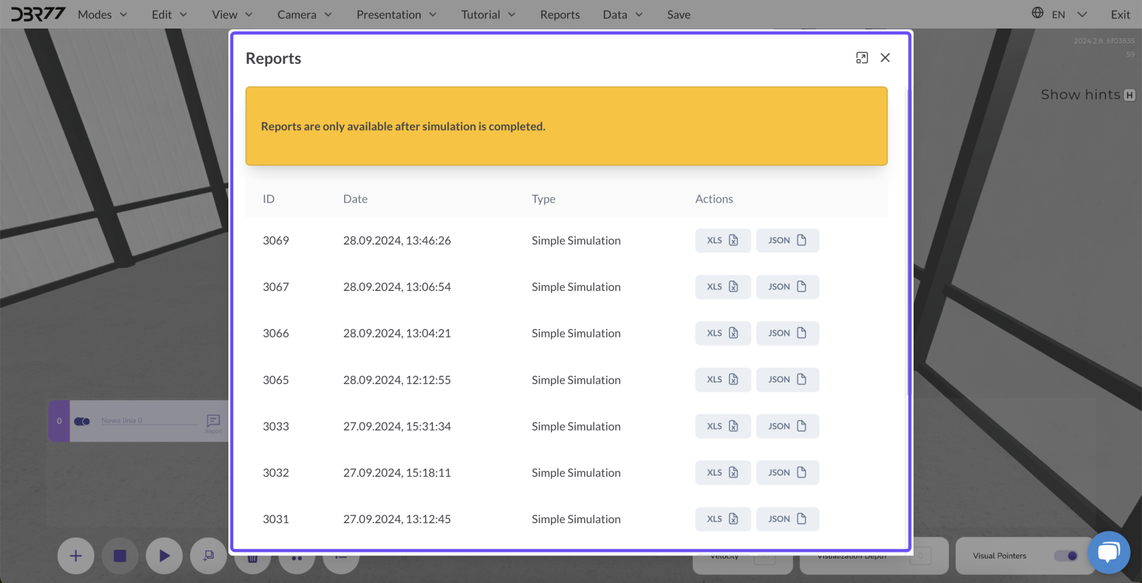Click date 28.09.2024, 13:04:21
This screenshot has height=583, width=1142.
(x=397, y=333)
